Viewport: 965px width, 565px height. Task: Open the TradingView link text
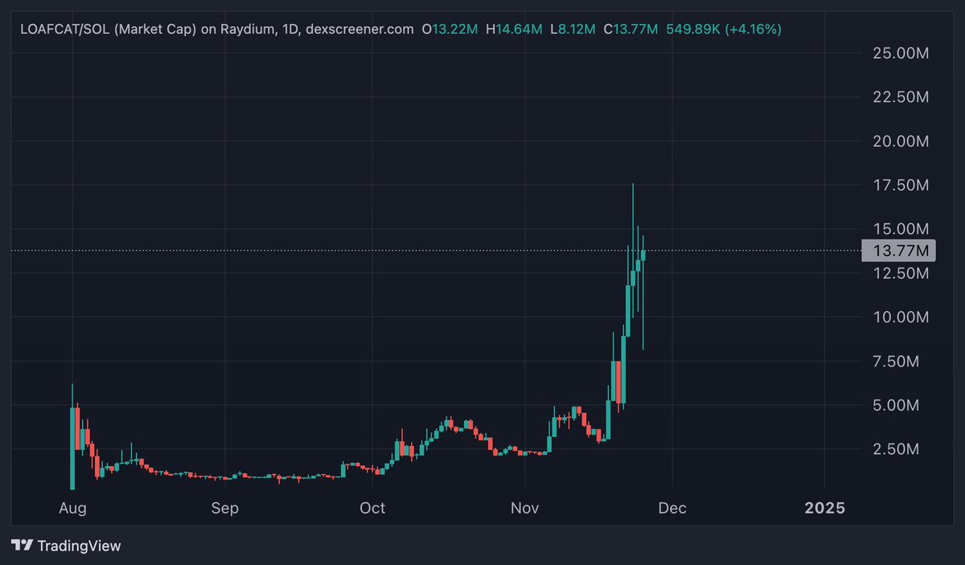click(x=80, y=546)
